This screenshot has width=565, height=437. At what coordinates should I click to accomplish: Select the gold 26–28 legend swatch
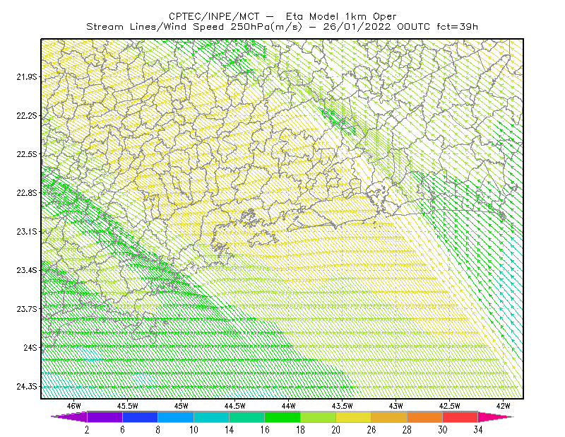[389, 416]
